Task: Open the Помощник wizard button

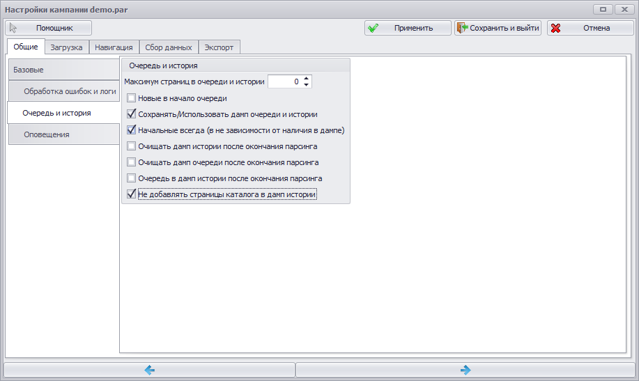Action: [49, 28]
